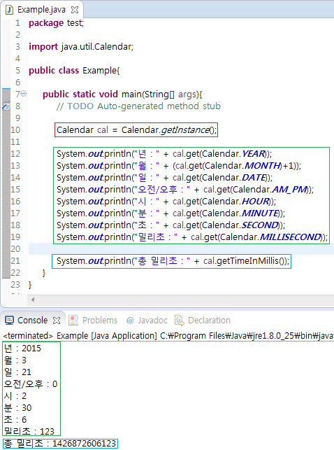Click console output '밀리초 : 123'

point(29,431)
